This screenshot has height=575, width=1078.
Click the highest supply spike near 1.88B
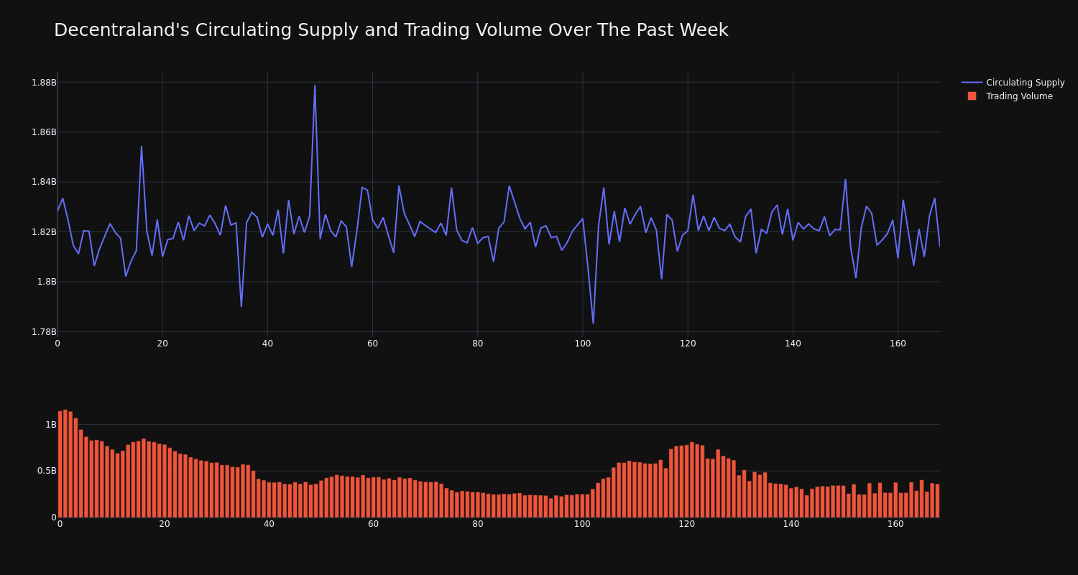pyautogui.click(x=315, y=86)
